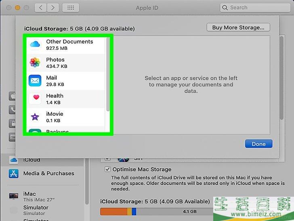The height and width of the screenshot is (221, 294).
Task: Click Buy More Storage button
Action: [238, 28]
